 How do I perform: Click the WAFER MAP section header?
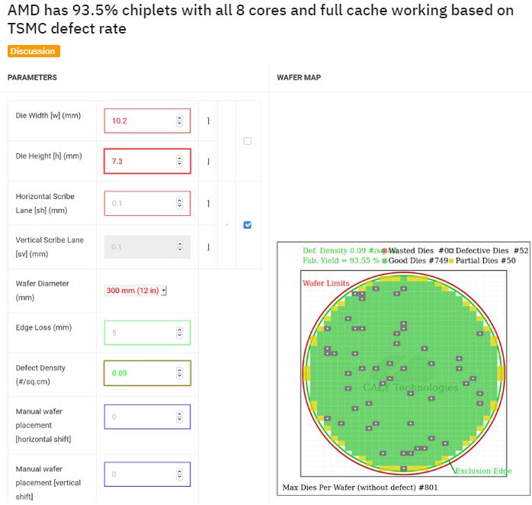click(299, 78)
